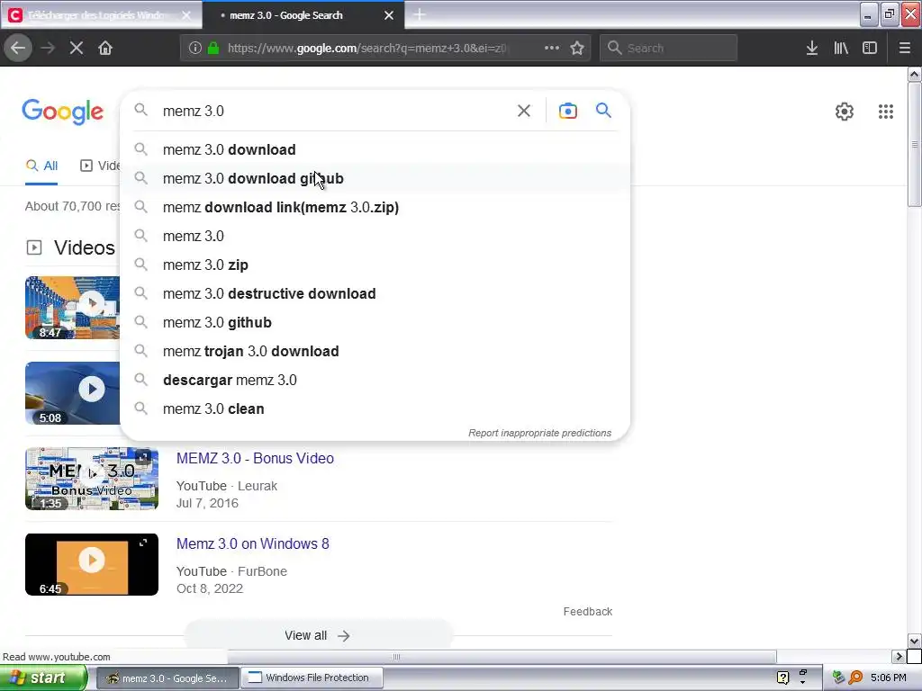
Task: Choose suggestion memz 3.0 download
Action: (x=375, y=150)
